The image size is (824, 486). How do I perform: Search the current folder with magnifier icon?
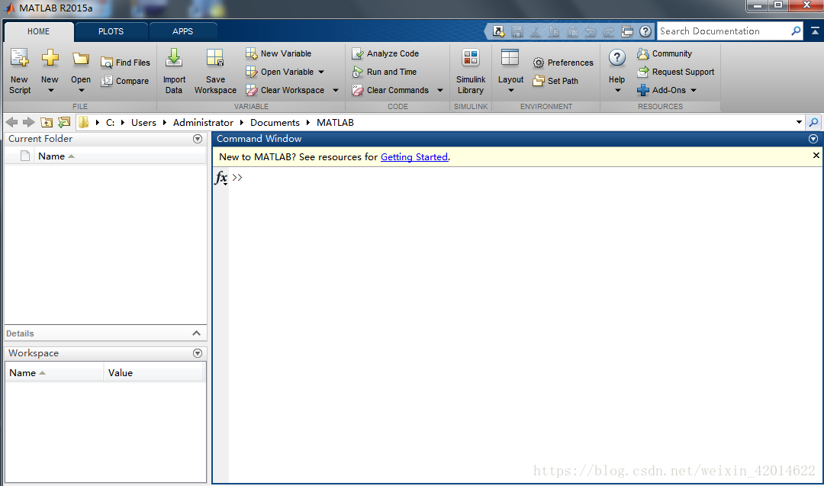[813, 122]
